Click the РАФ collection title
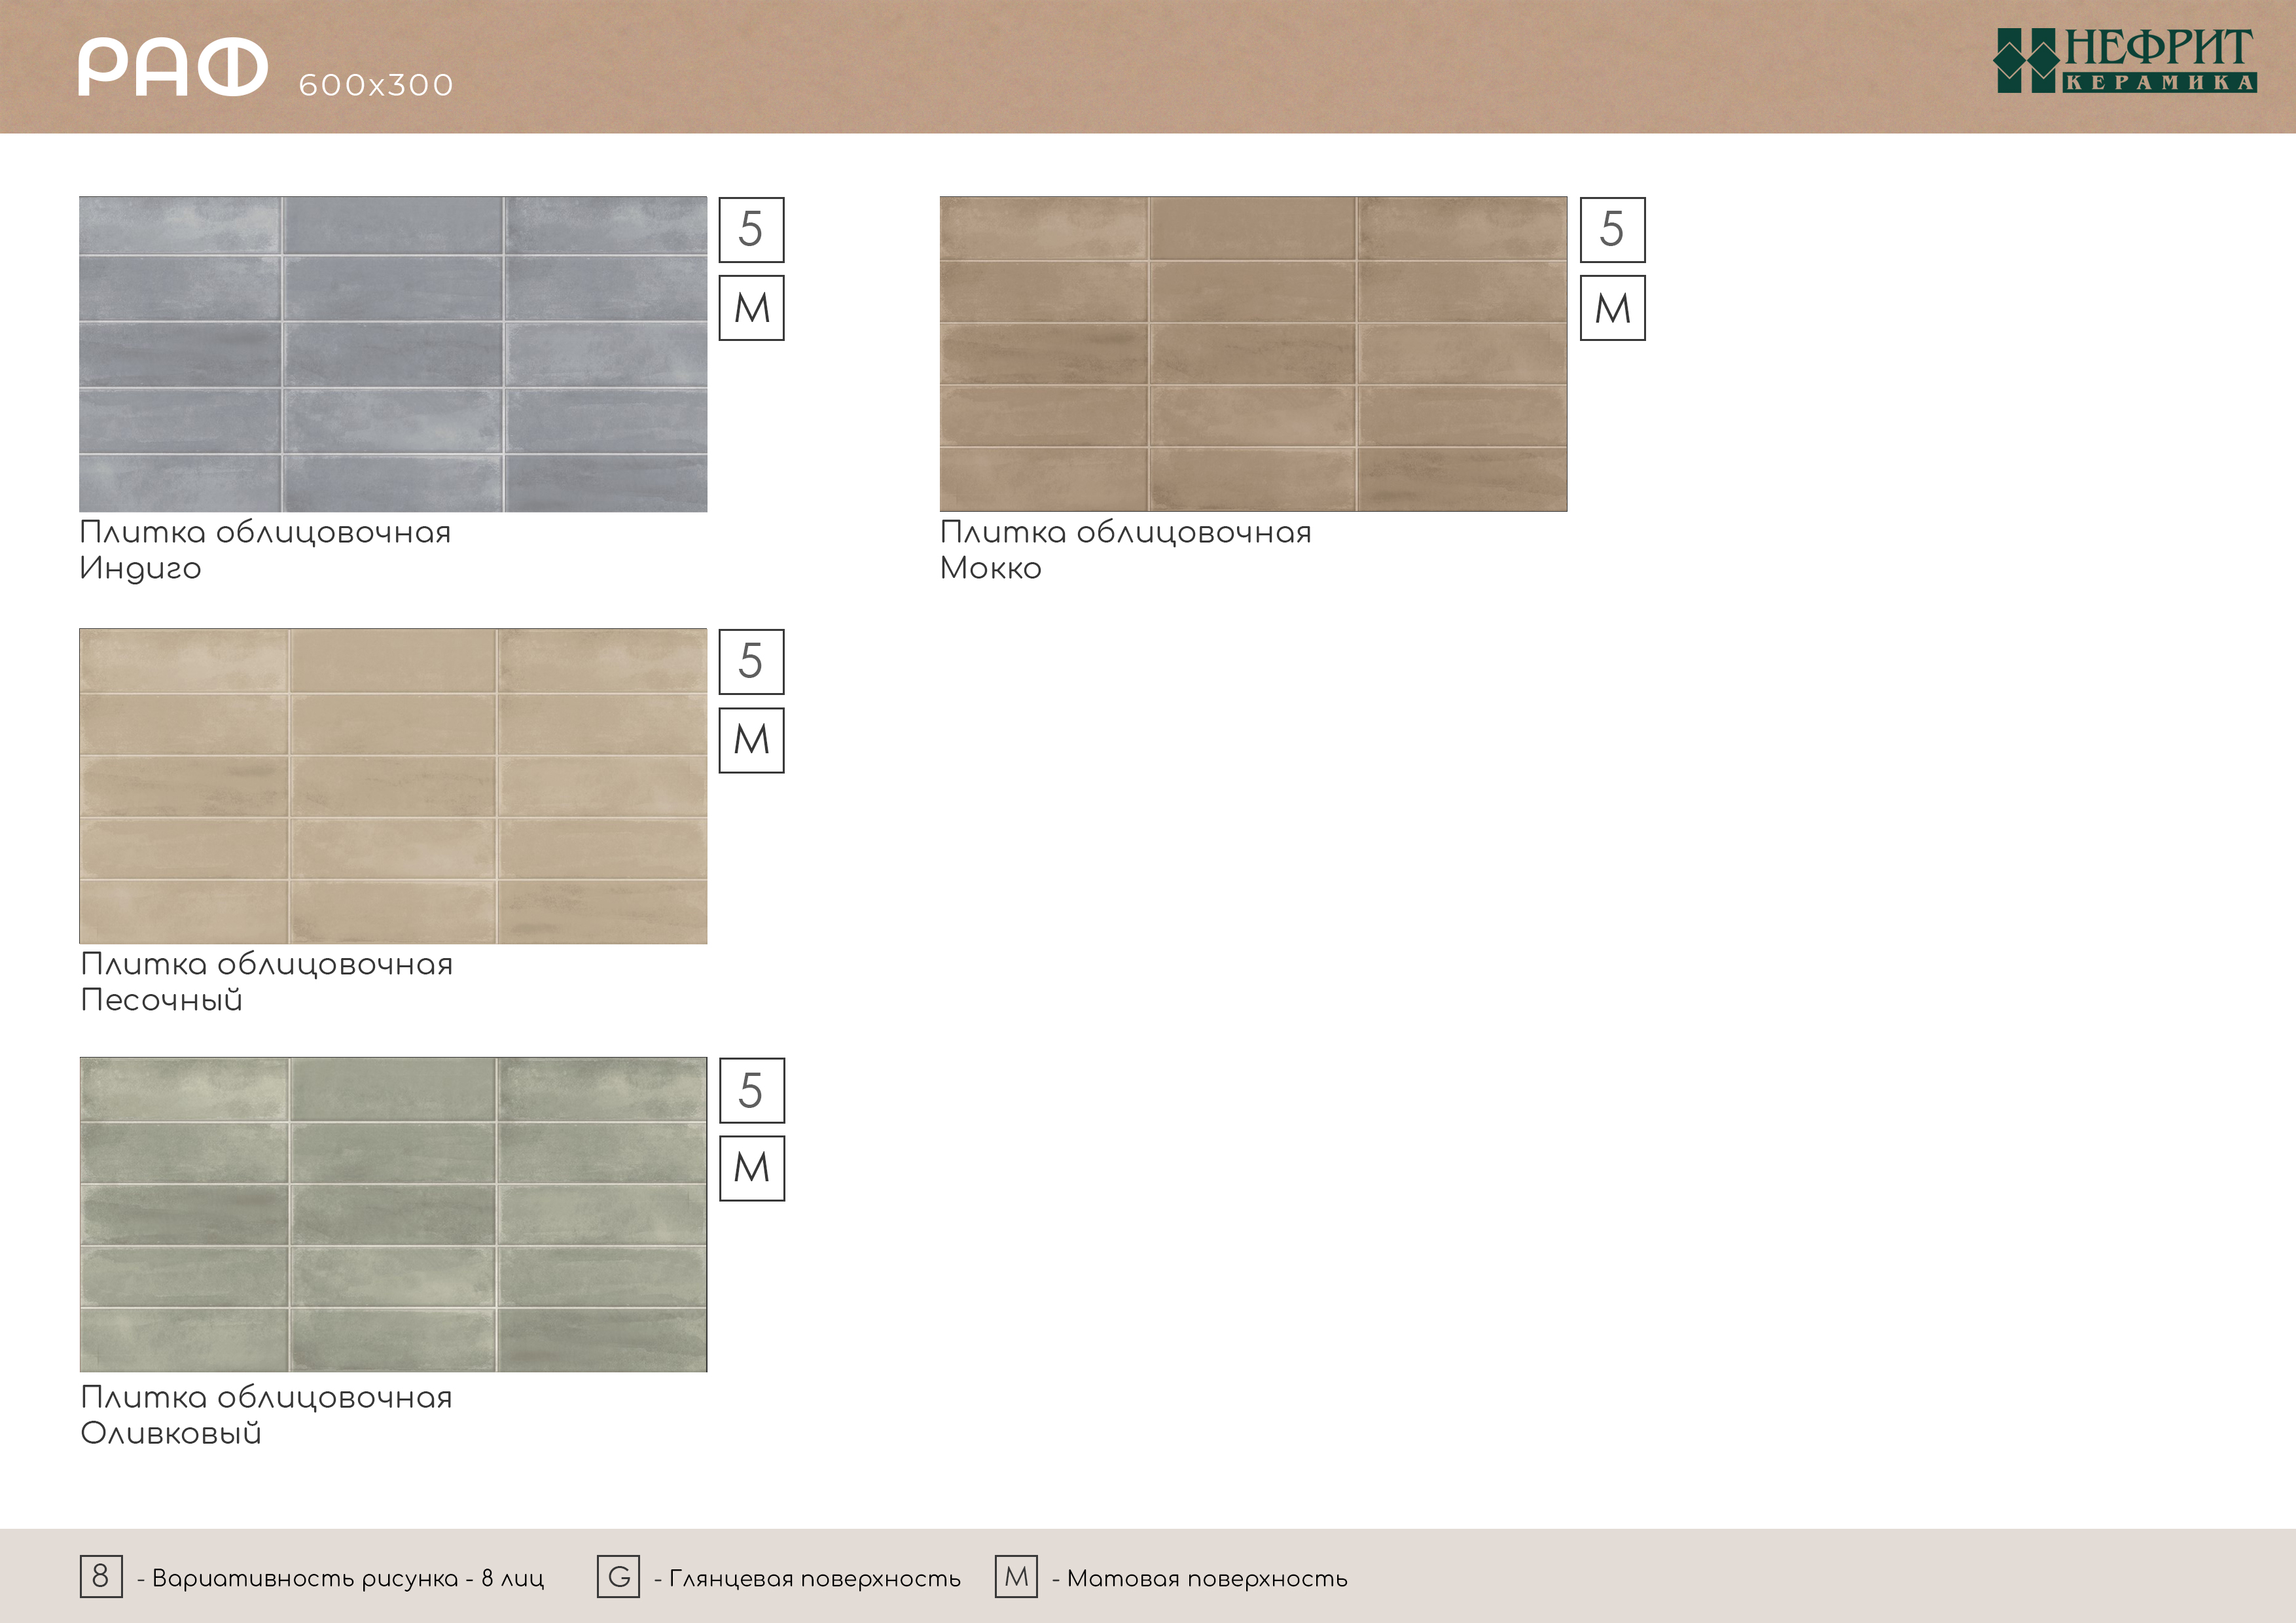The width and height of the screenshot is (2296, 1623). [173, 67]
